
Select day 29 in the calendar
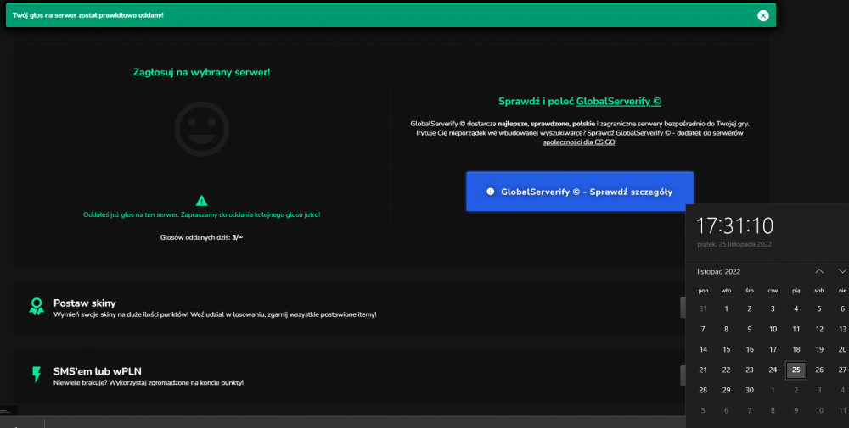[726, 390]
